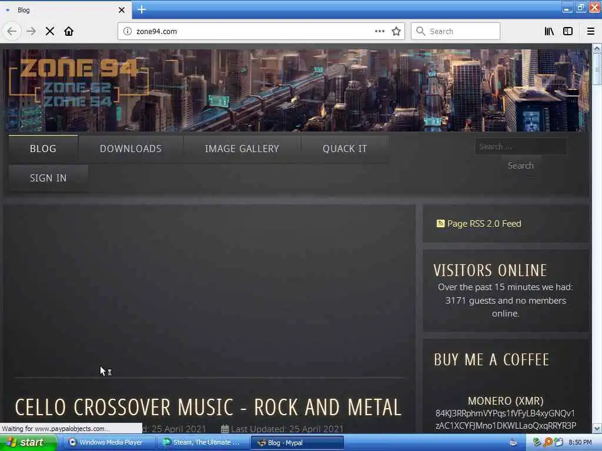Click the Buy Me A Coffee heading
Image resolution: width=602 pixels, height=451 pixels.
[x=491, y=360]
